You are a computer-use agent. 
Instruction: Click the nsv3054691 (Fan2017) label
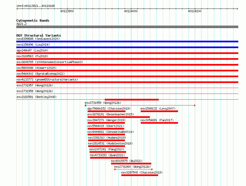pyautogui.click(x=157, y=120)
